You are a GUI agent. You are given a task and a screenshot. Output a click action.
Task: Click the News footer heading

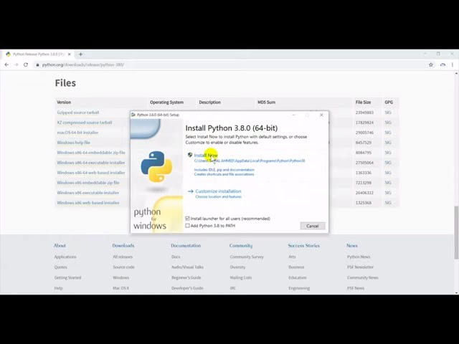[352, 245]
